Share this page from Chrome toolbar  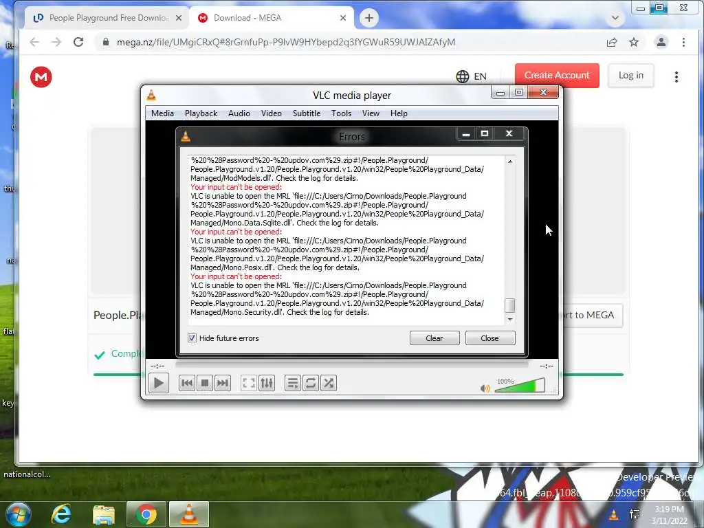pyautogui.click(x=612, y=42)
